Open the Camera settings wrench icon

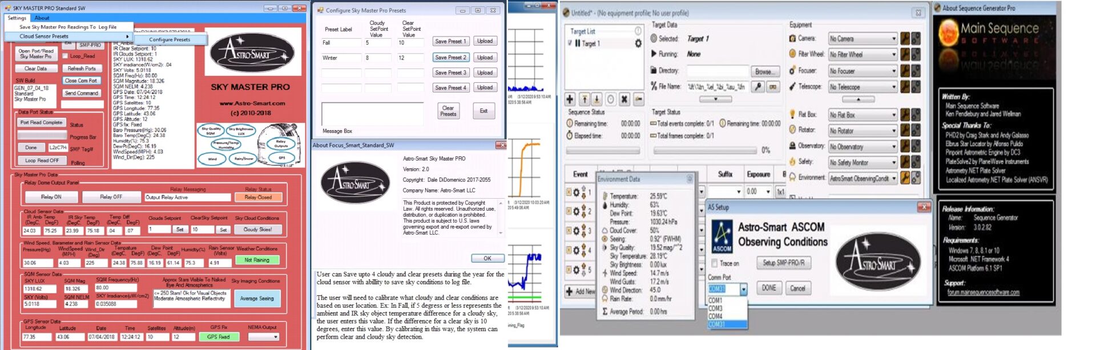[x=905, y=39]
